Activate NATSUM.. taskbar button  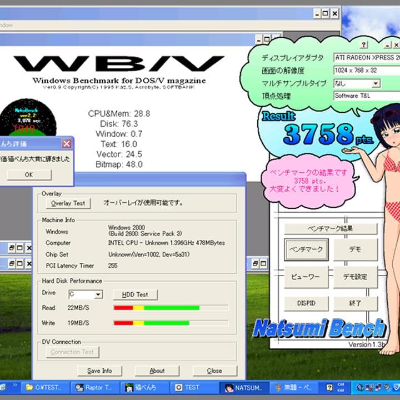[x=244, y=388]
